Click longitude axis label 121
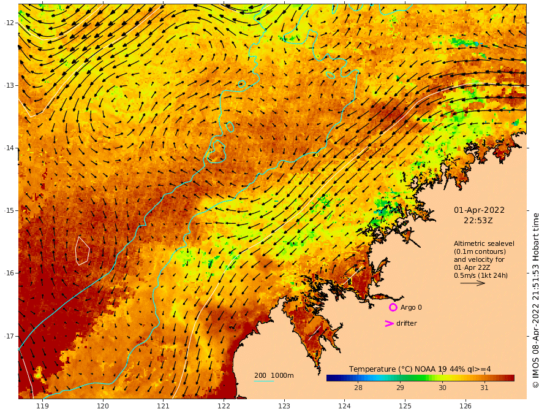Image resolution: width=539 pixels, height=417 pixels. (163, 407)
